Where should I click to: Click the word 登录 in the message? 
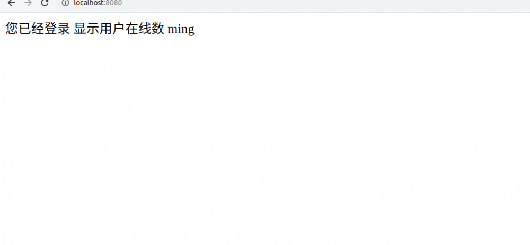point(57,29)
